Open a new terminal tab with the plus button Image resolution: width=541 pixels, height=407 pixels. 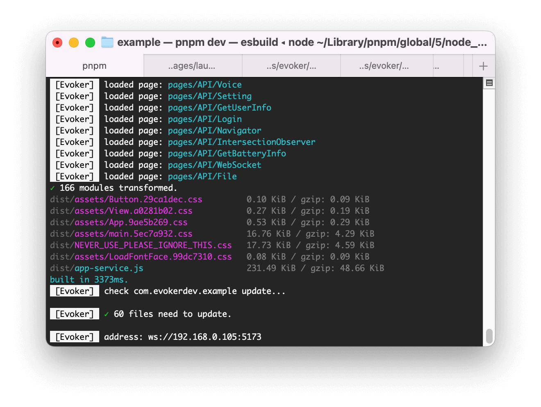(x=483, y=66)
